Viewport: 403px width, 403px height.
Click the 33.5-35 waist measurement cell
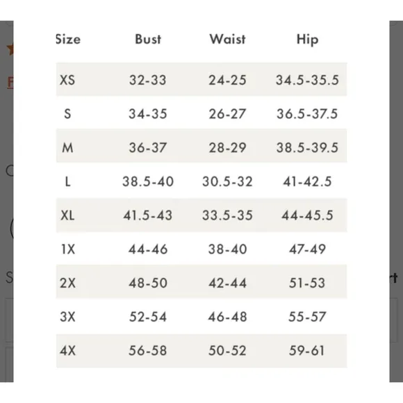pos(227,215)
